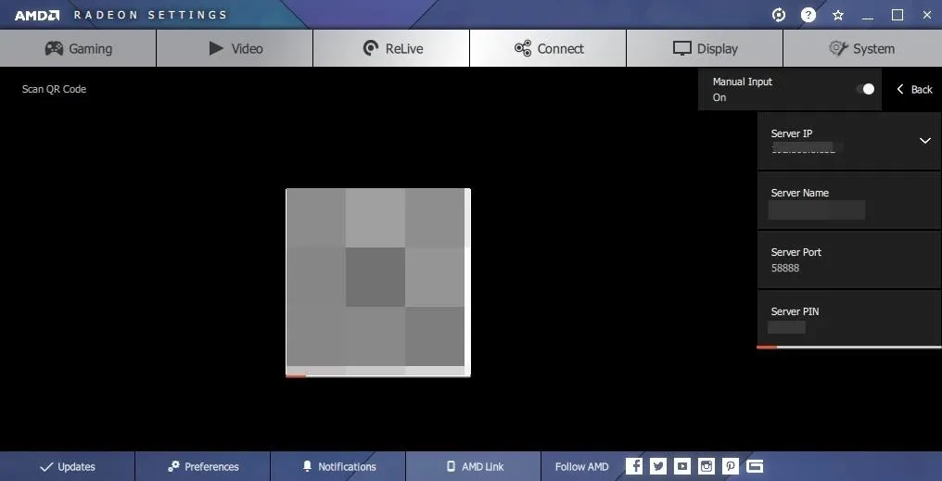The height and width of the screenshot is (481, 942).
Task: Go Back from QR code screen
Action: pyautogui.click(x=914, y=90)
